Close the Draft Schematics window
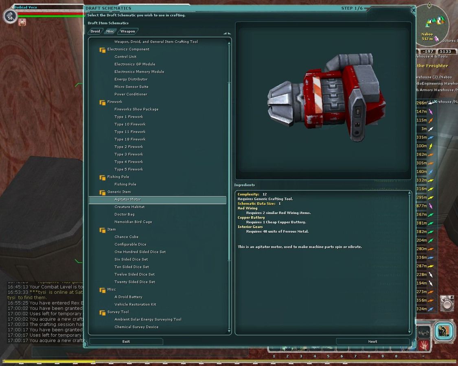The height and width of the screenshot is (366, 458). coord(413,9)
